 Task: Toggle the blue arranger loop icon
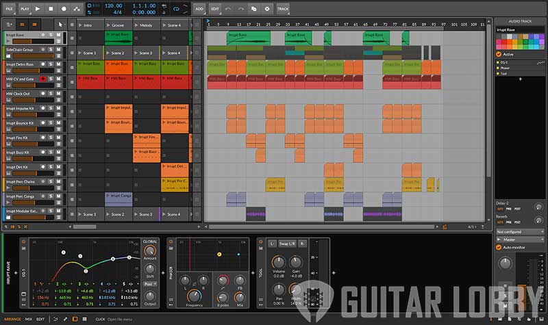(176, 9)
